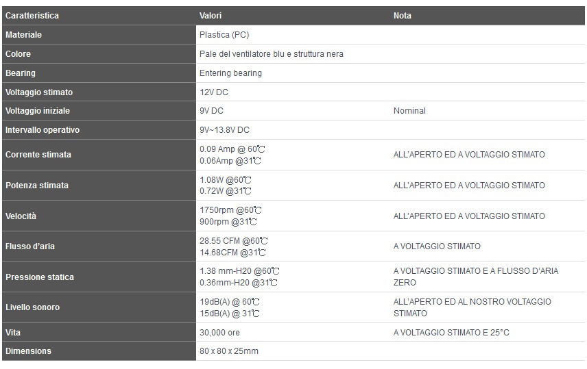Click the 1.38 mm-H20 static pressure value
Viewport: 587px width, 369px height.
click(x=239, y=271)
